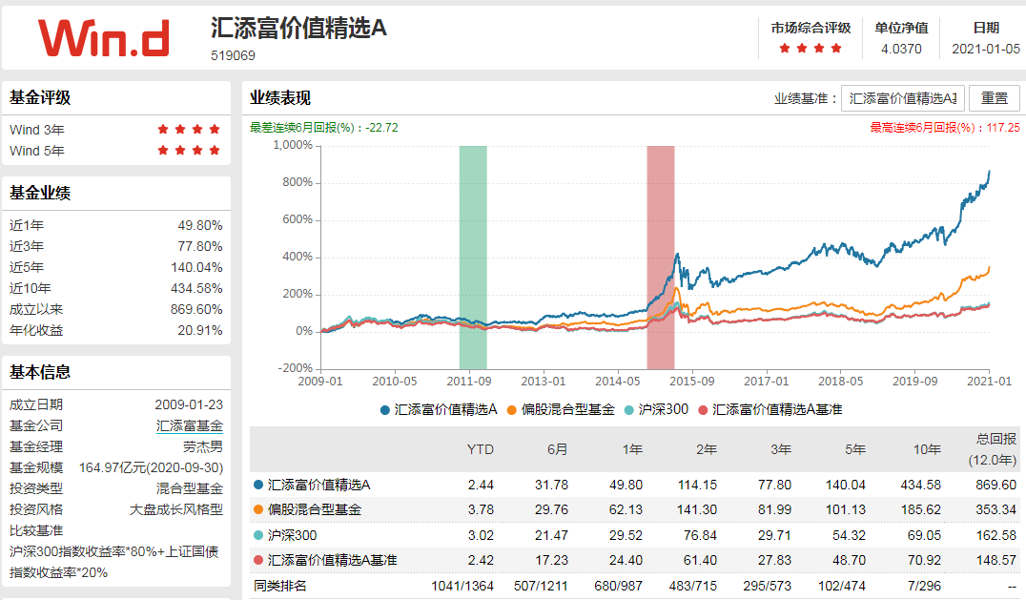Toggle the 沪深300 line visibility
This screenshot has width=1026, height=600.
[x=629, y=408]
